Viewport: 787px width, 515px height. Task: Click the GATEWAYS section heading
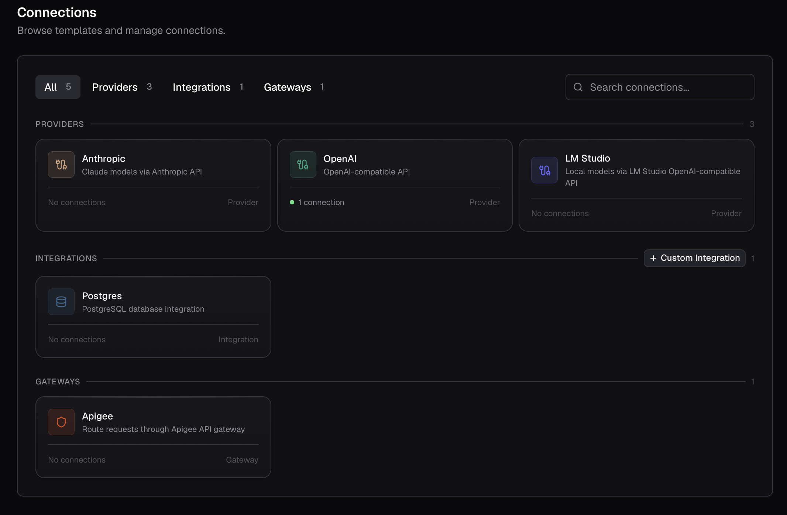[x=58, y=381]
